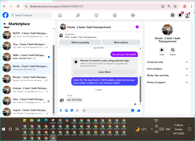Open conversation info purple icon
Image resolution: width=195 pixels, height=141 pixels.
[x=137, y=27]
